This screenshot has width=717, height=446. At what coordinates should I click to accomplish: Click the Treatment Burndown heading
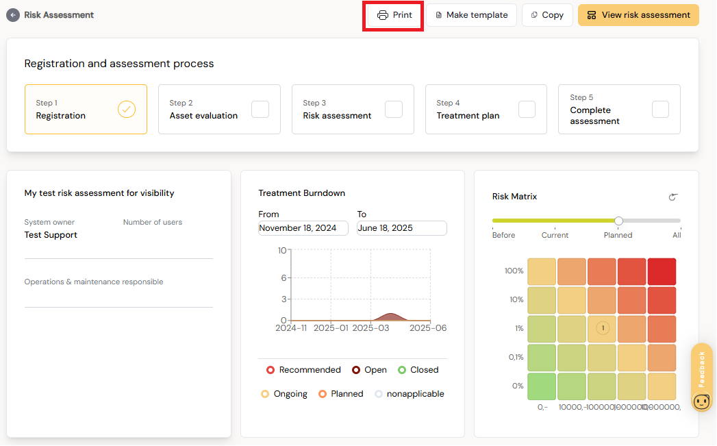pos(302,193)
